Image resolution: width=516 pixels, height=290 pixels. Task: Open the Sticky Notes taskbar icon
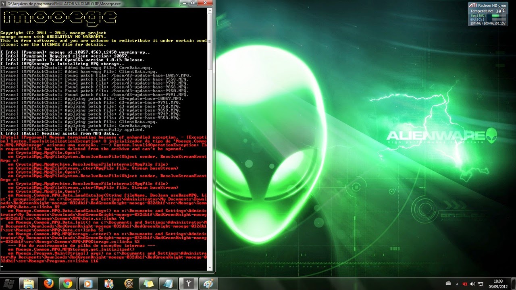(x=148, y=284)
